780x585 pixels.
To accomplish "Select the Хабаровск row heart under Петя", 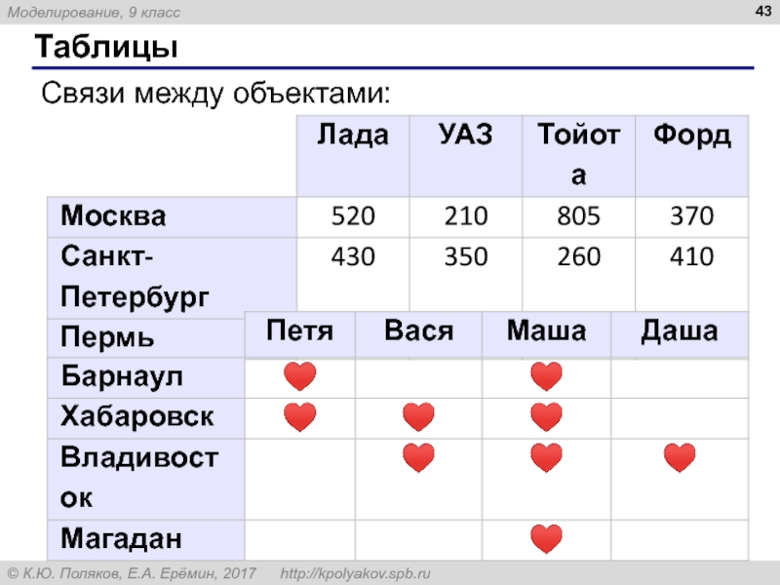I will point(300,417).
